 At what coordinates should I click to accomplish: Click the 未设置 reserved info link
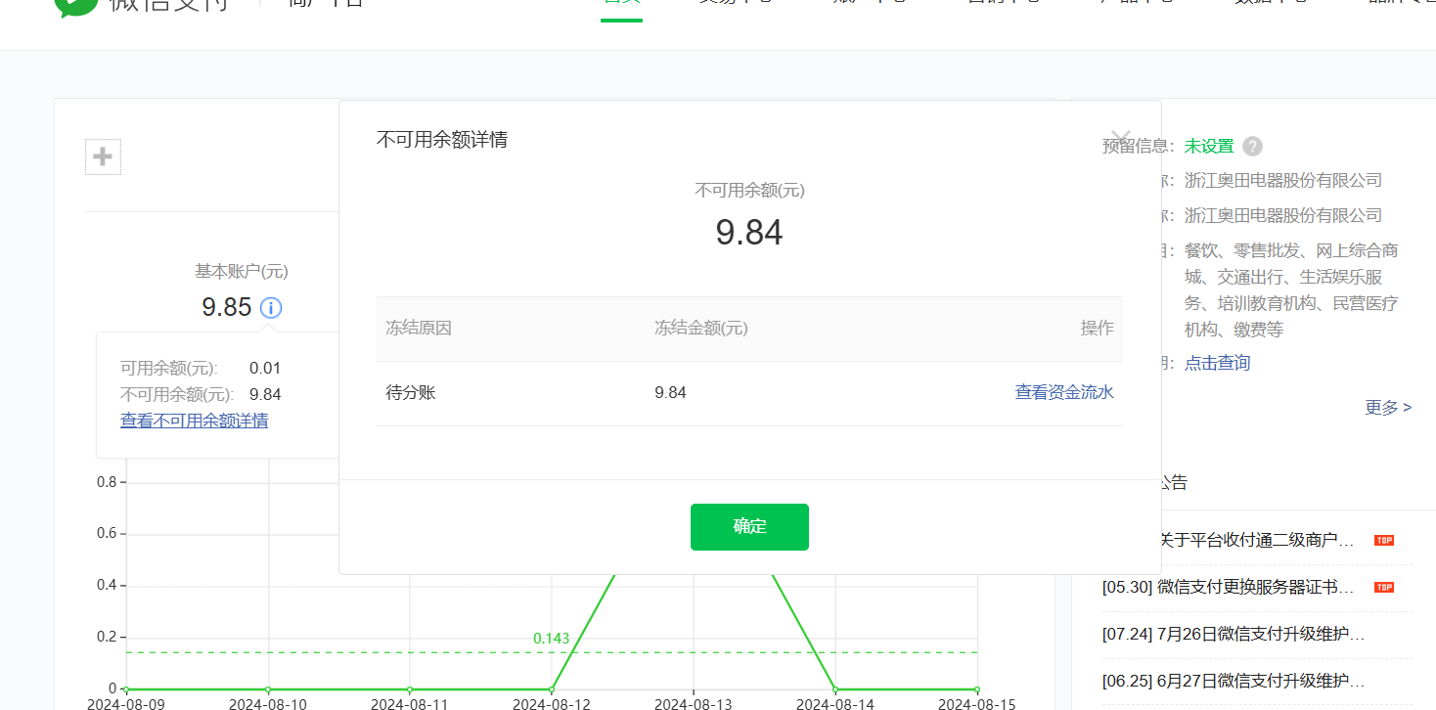tap(1209, 146)
